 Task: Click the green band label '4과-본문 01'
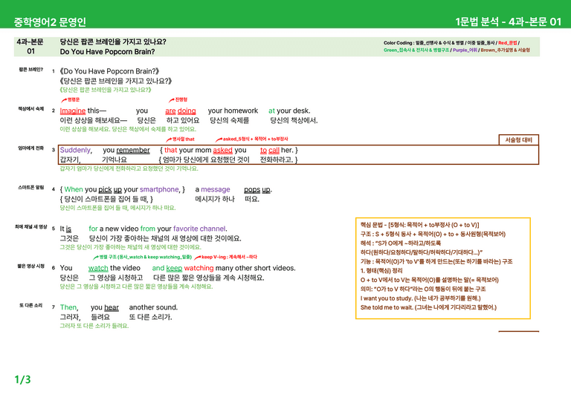pyautogui.click(x=30, y=47)
